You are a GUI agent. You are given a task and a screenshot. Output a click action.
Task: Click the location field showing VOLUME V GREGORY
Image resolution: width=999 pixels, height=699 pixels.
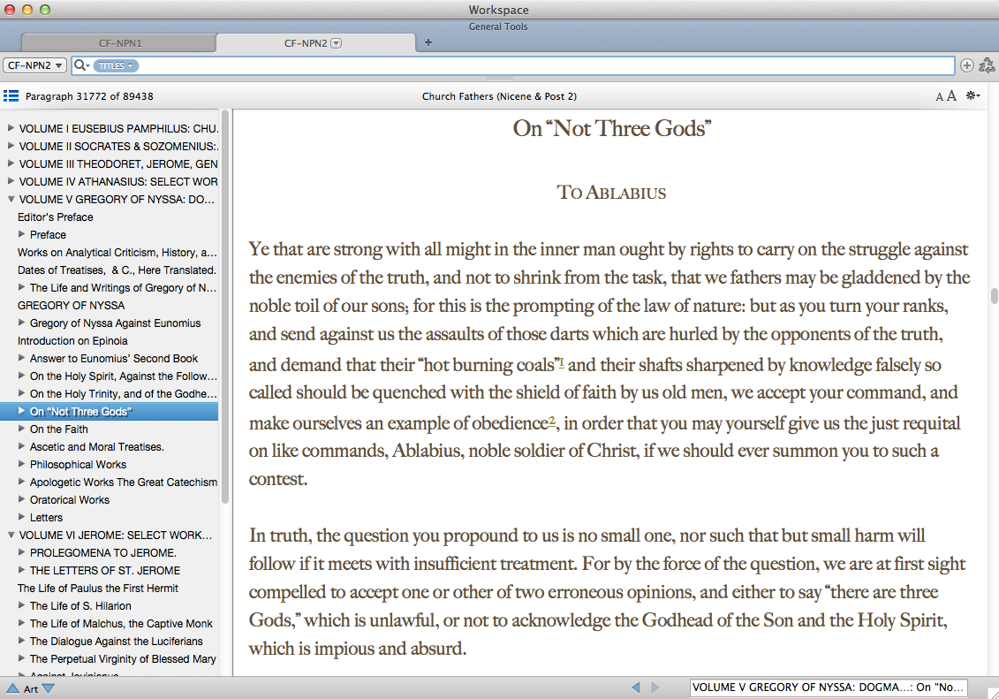click(x=829, y=688)
